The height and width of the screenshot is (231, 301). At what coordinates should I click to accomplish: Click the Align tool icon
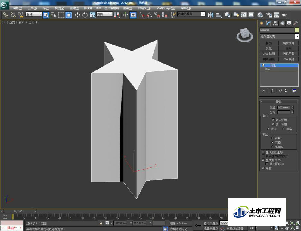[x=218, y=15]
